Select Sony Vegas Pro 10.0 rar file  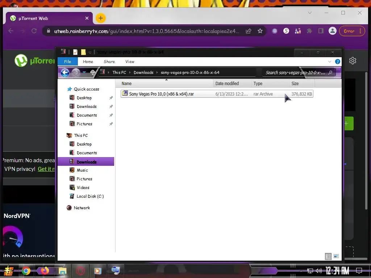pos(217,94)
